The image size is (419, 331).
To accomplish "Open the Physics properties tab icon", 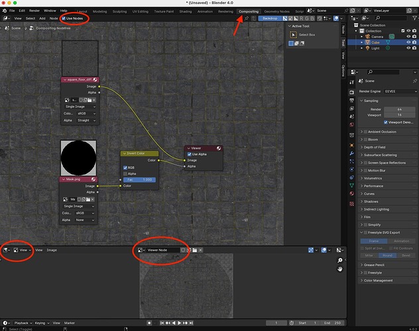I will coord(351,169).
